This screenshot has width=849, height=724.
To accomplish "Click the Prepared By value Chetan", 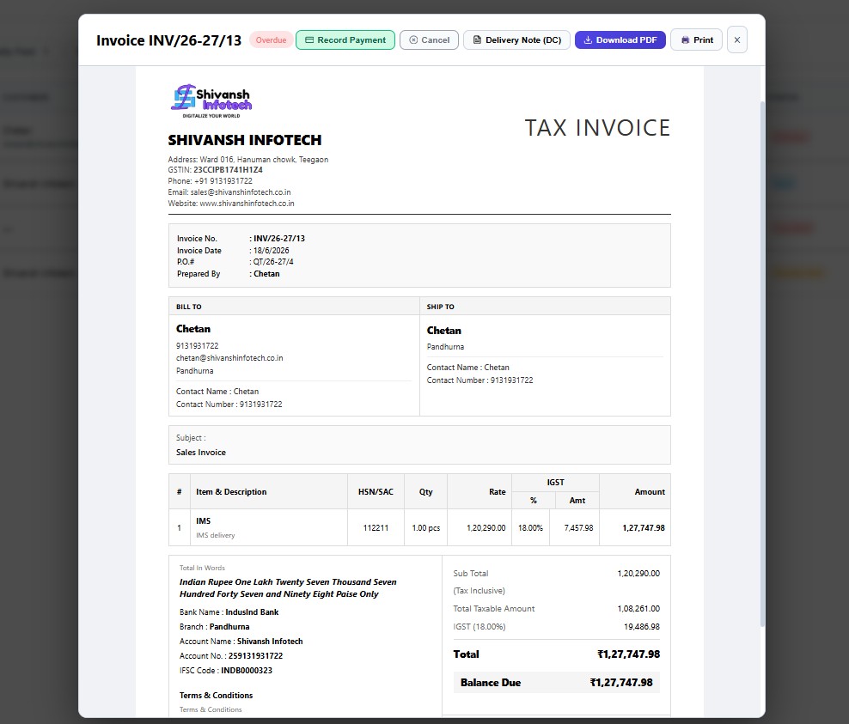I will click(x=267, y=274).
